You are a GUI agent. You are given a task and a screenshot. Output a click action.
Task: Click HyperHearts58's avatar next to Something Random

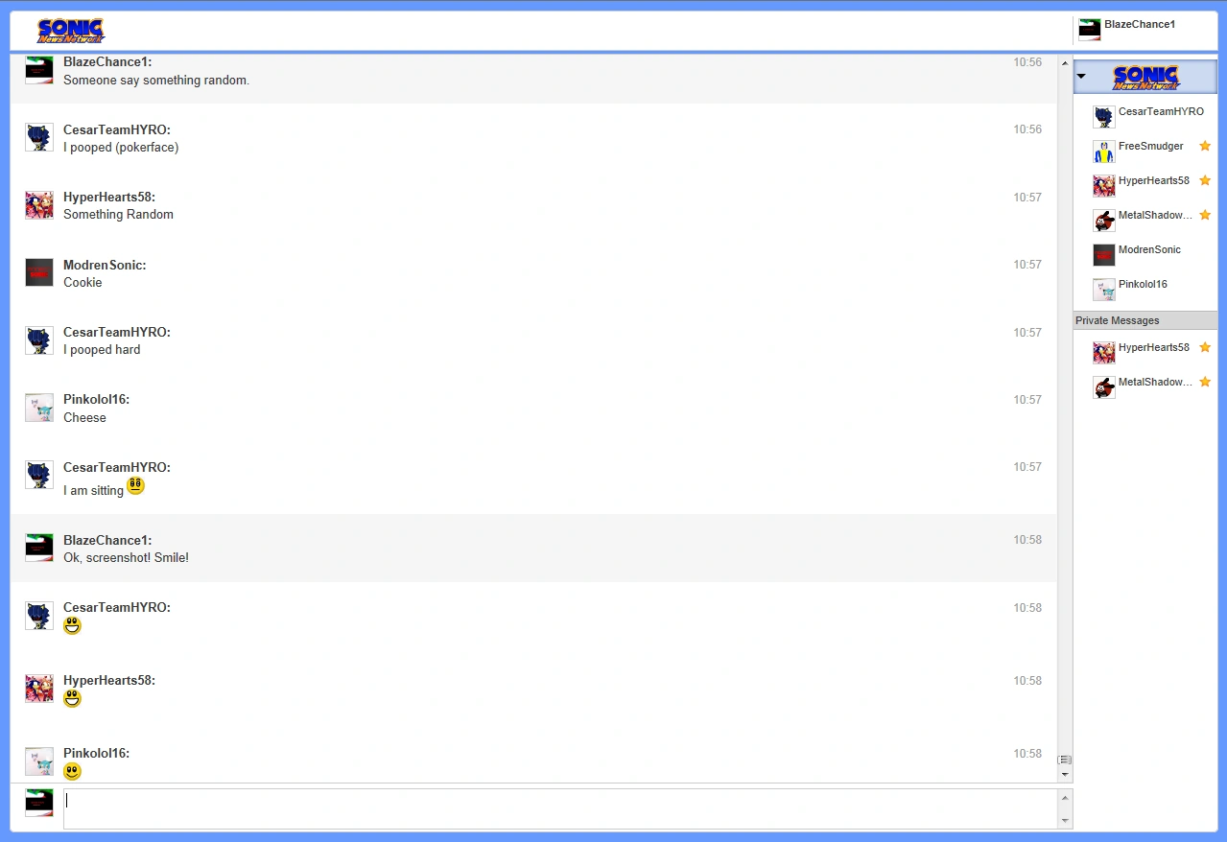coord(39,205)
